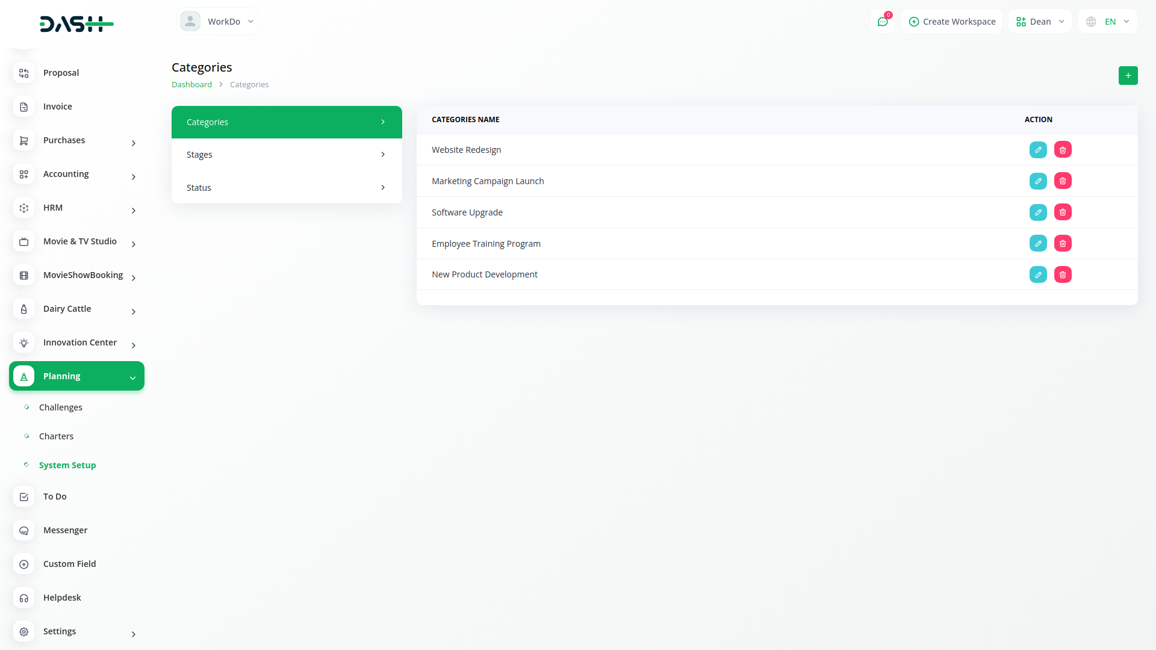Image resolution: width=1156 pixels, height=650 pixels.
Task: Open the To Do checklist icon
Action: [24, 497]
